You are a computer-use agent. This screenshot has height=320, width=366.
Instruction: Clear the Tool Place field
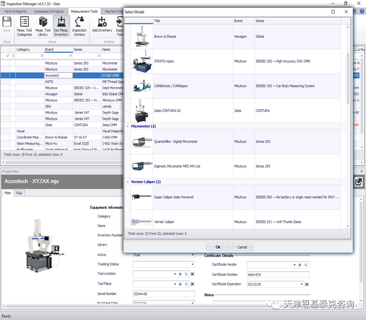192,284
